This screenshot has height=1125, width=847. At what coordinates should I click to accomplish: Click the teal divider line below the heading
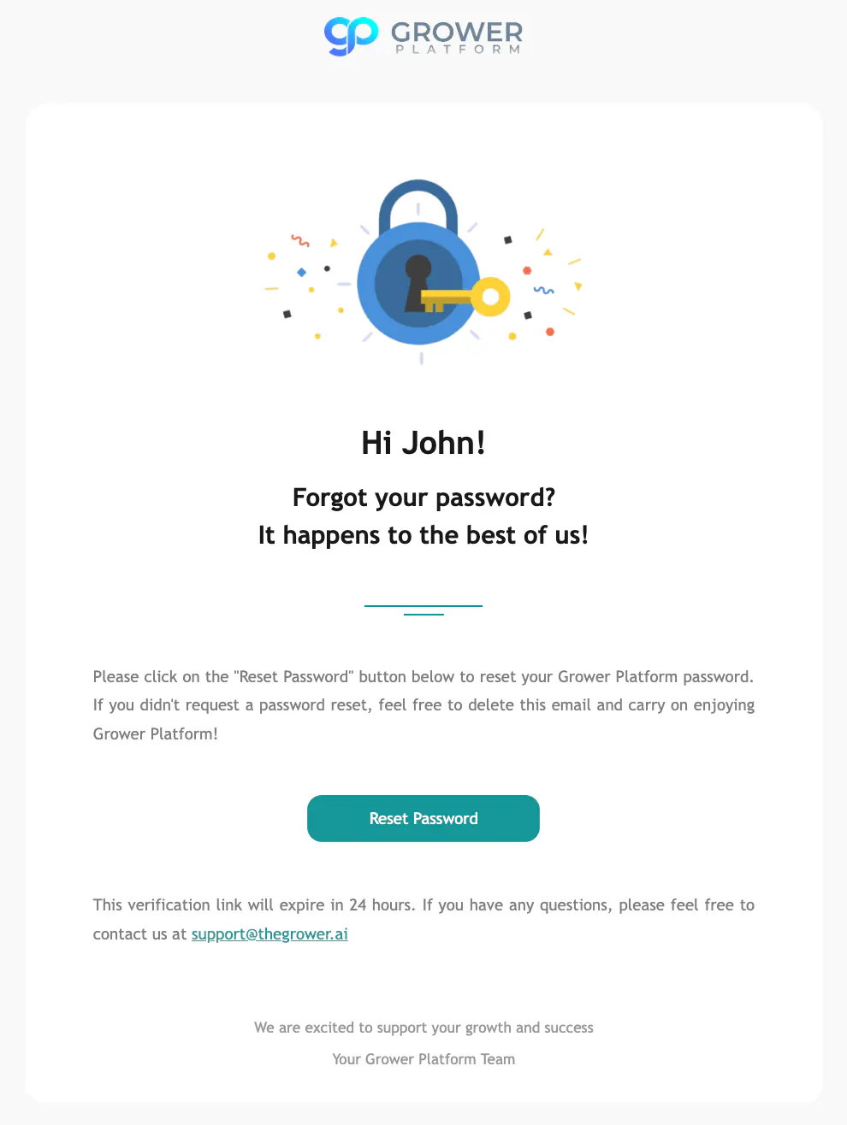coord(423,610)
